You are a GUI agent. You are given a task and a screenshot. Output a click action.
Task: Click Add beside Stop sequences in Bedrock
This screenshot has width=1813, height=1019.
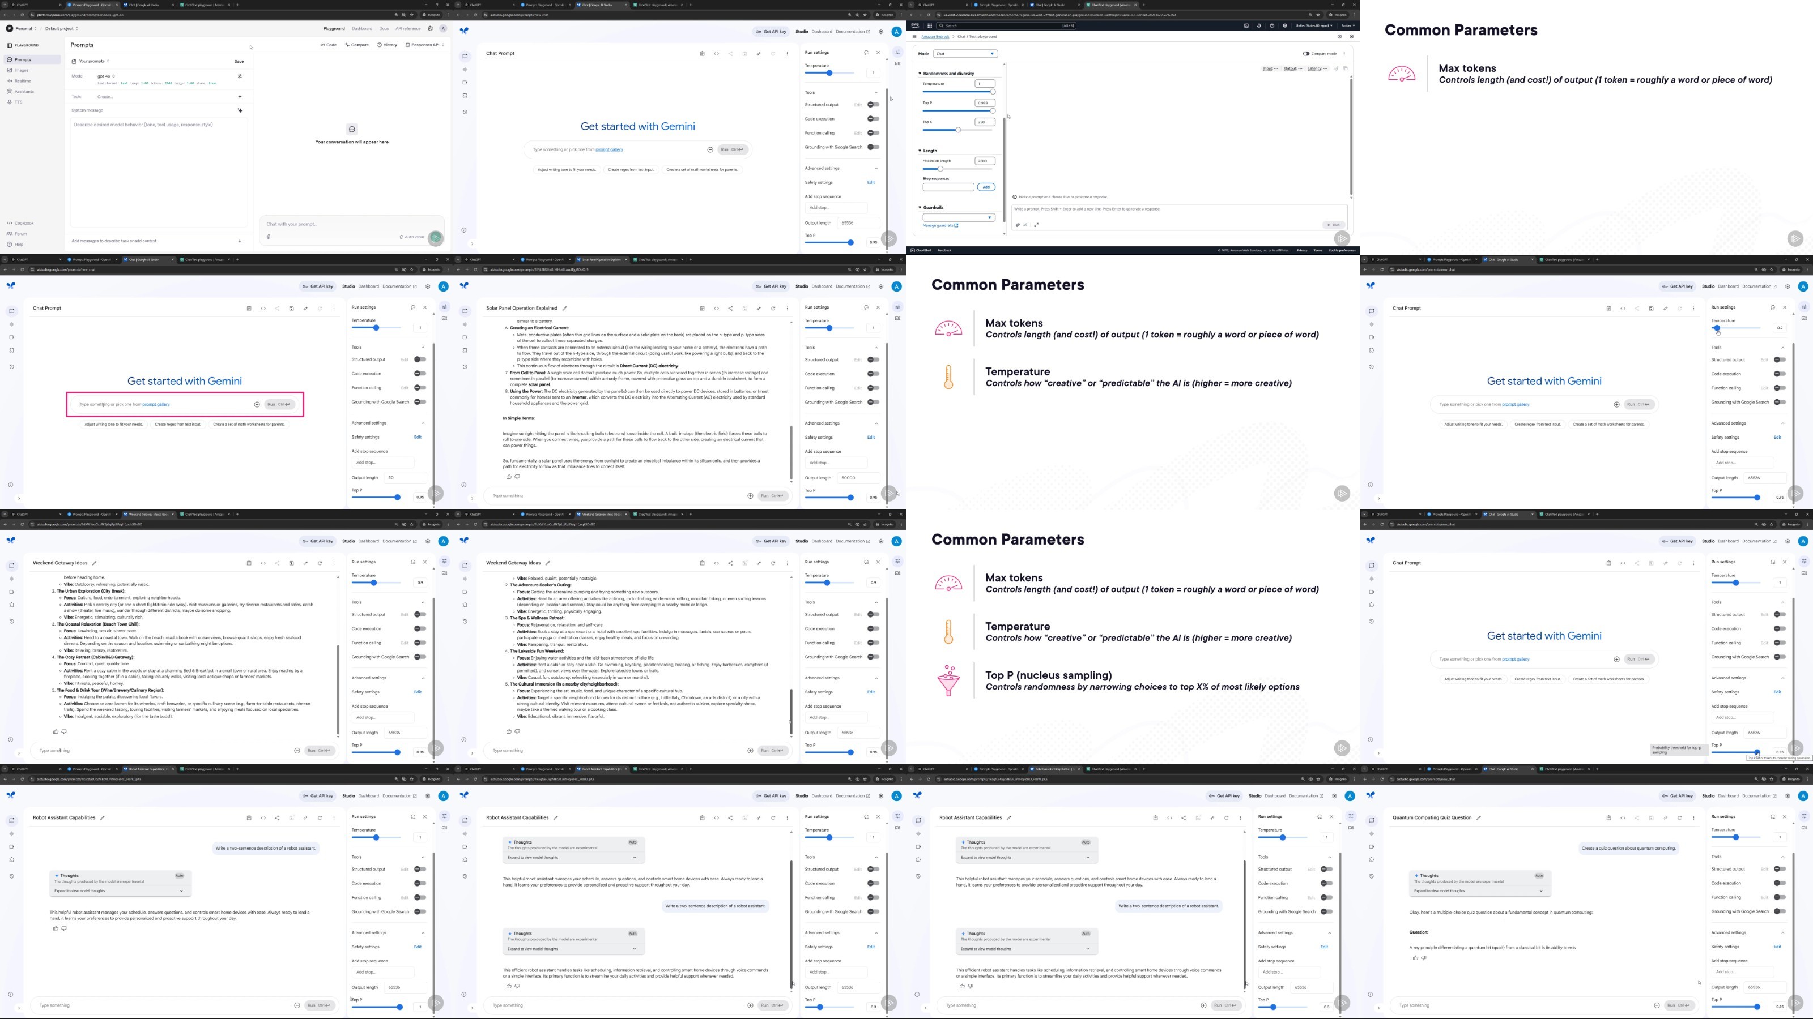(x=986, y=187)
